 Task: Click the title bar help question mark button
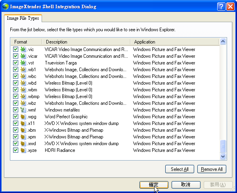(221, 6)
